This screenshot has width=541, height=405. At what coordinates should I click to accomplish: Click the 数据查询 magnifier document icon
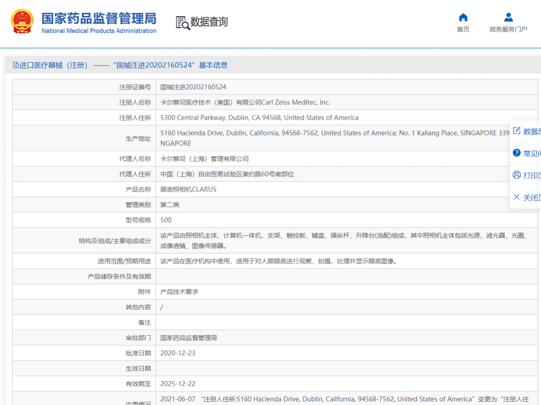(182, 23)
